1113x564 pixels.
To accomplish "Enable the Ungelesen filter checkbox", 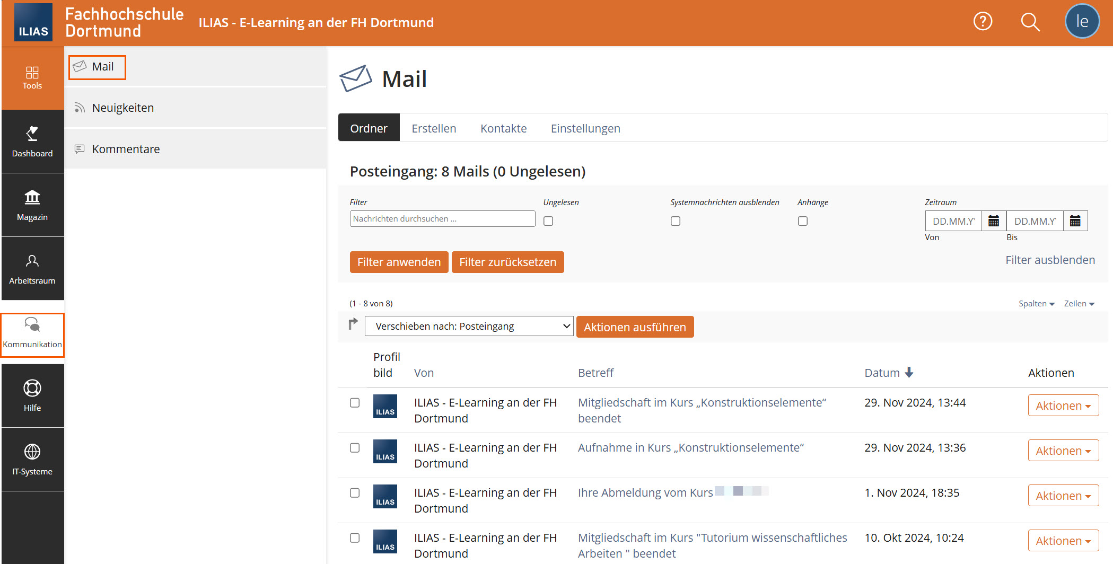I will click(x=548, y=221).
